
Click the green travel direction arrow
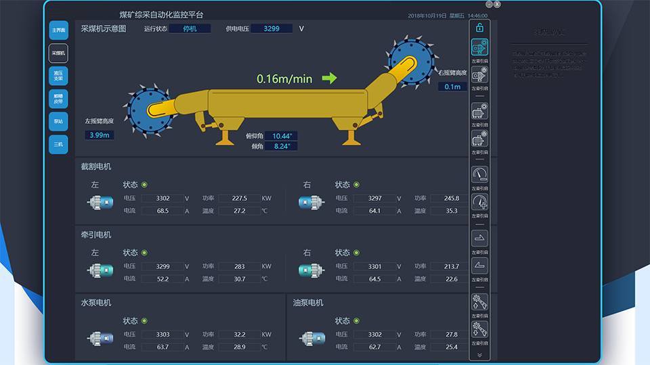click(x=329, y=78)
